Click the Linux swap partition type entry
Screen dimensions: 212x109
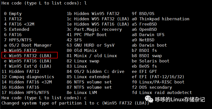[x=86, y=61]
